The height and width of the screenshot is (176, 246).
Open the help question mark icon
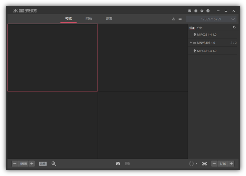point(208,11)
